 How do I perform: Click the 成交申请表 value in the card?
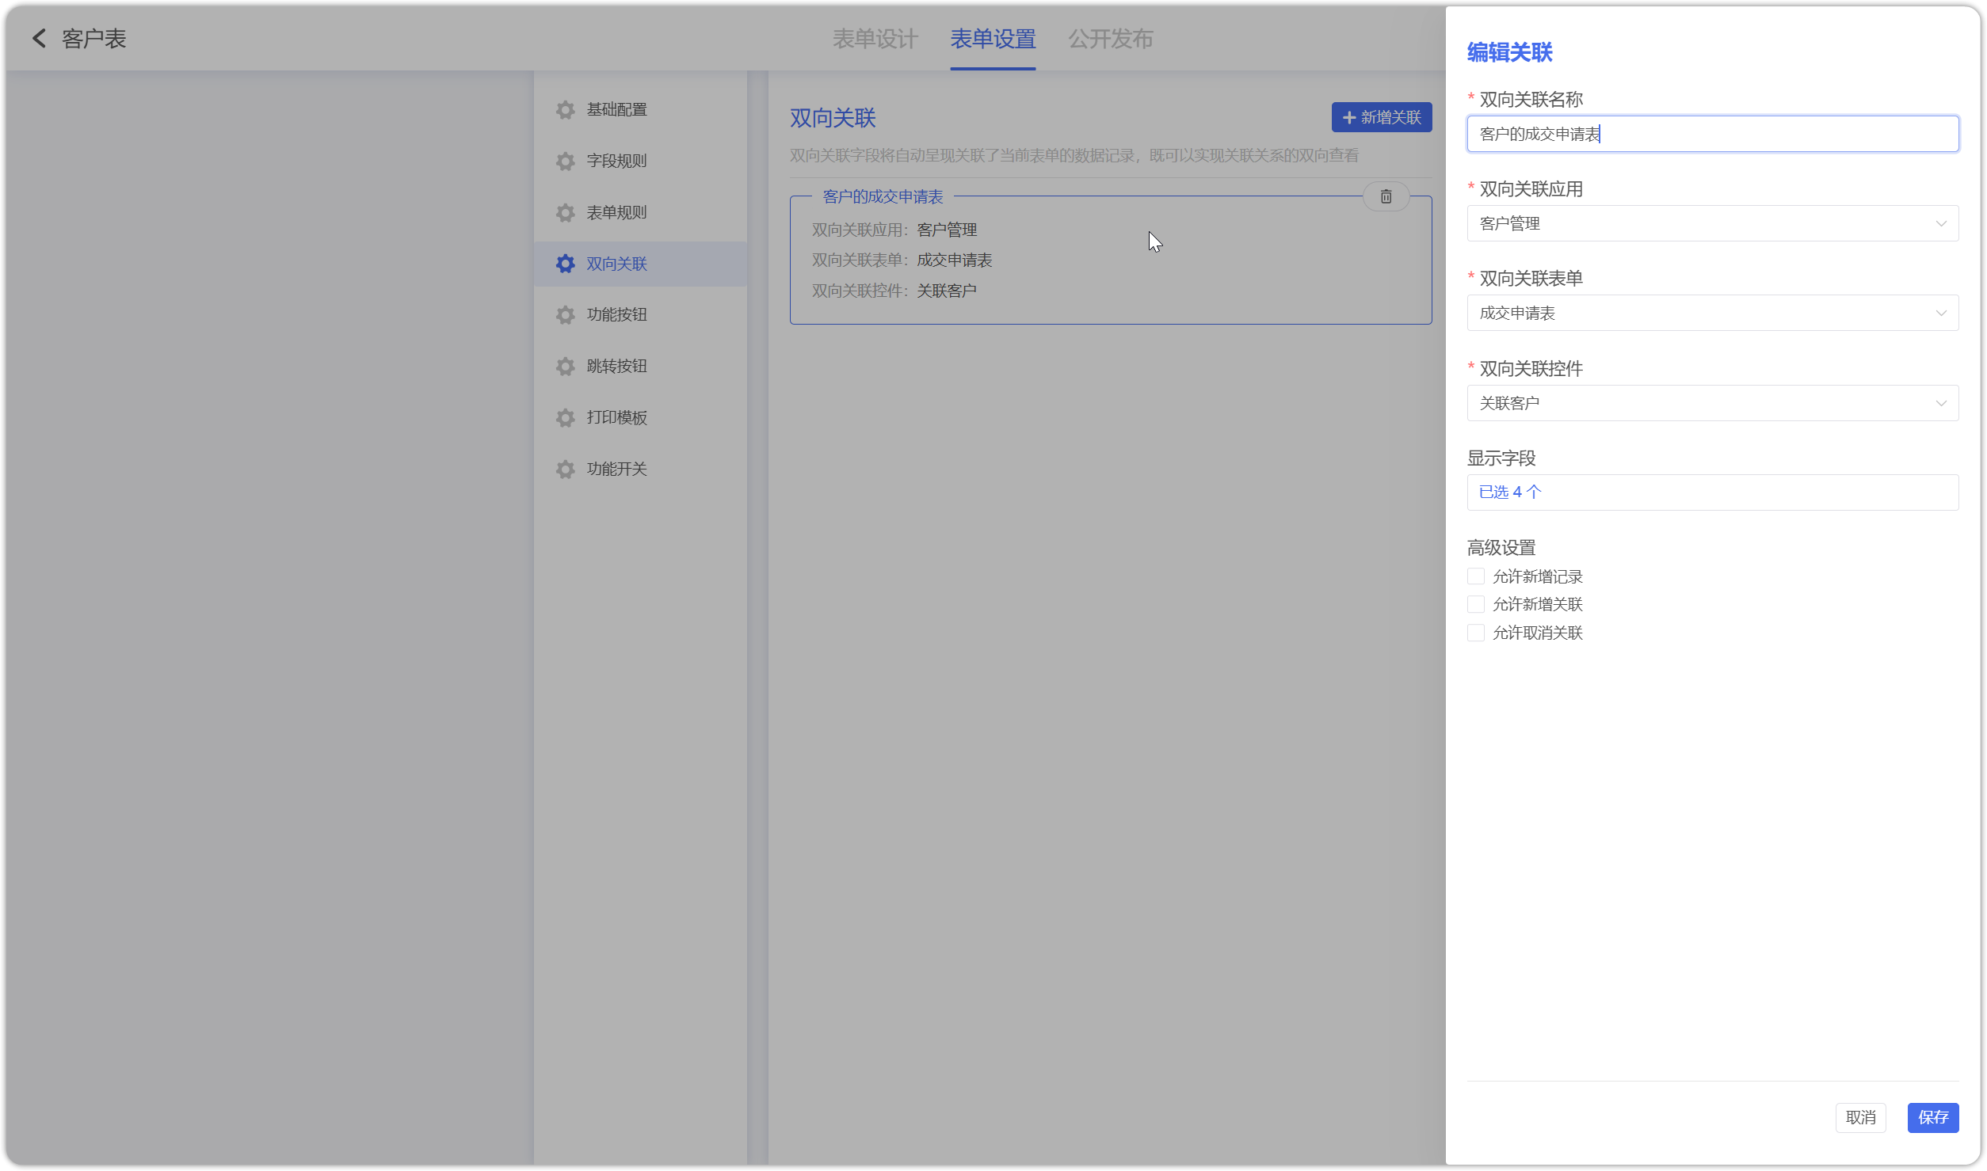coord(954,260)
